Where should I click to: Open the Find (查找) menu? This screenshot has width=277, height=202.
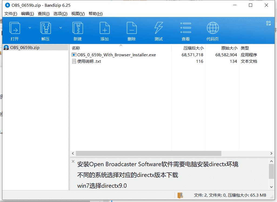[x=44, y=14]
